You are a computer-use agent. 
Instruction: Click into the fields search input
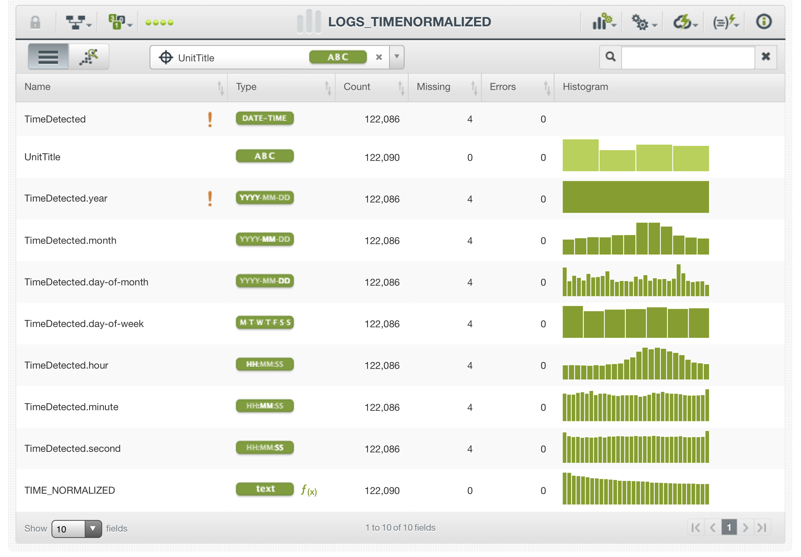687,57
